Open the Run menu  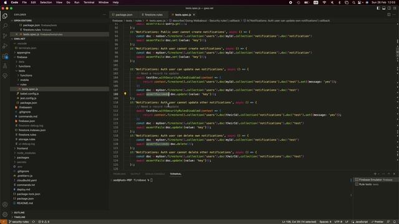(77, 2)
